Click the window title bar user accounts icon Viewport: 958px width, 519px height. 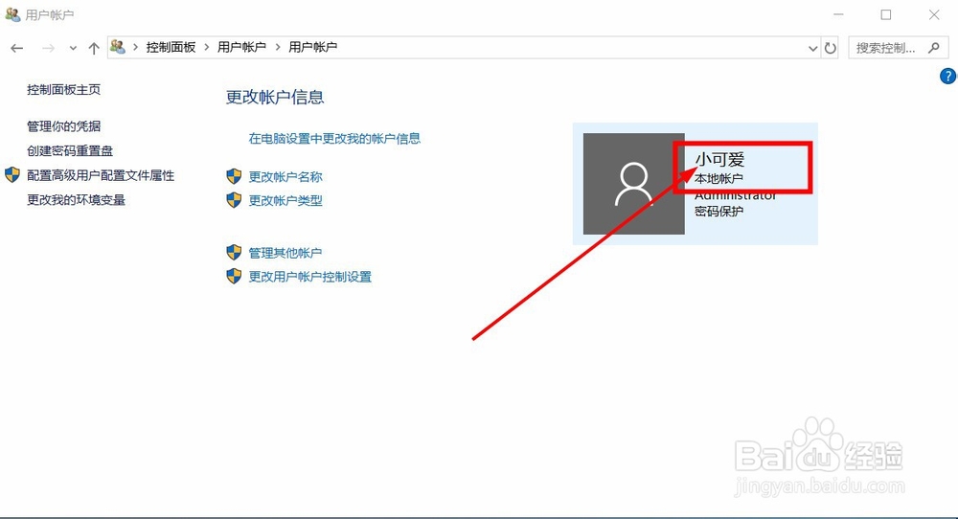(12, 14)
